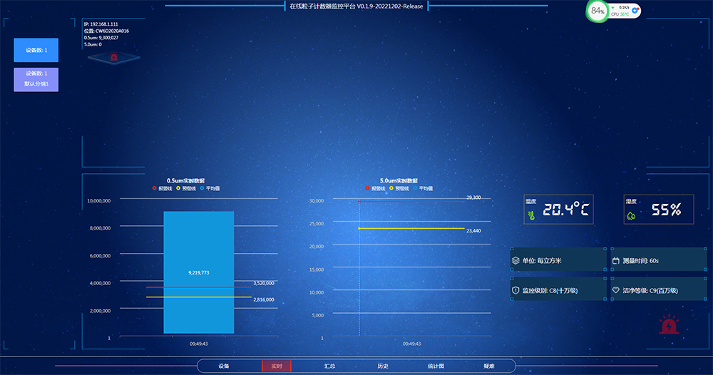
Task: Open the 统计图 tab
Action: click(x=436, y=366)
